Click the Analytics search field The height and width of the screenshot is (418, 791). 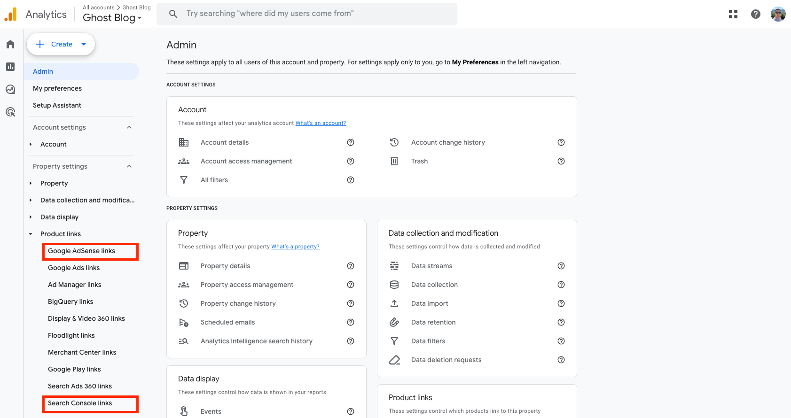point(306,14)
